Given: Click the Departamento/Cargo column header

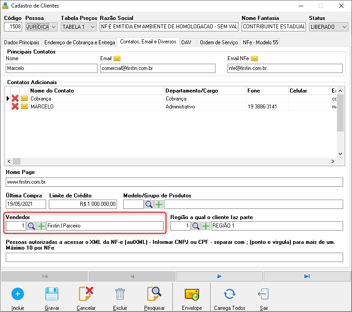Looking at the screenshot, I should pyautogui.click(x=205, y=91).
